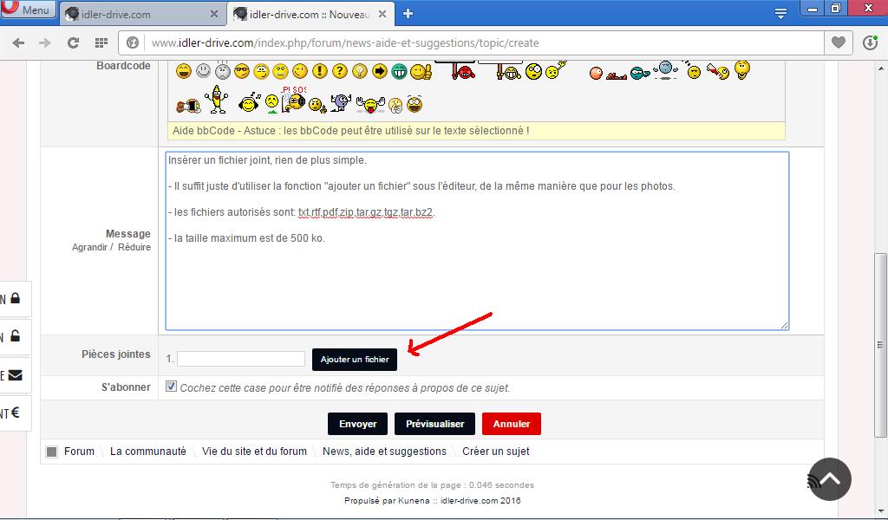
Task: Insert the question mark smiley
Action: (340, 72)
